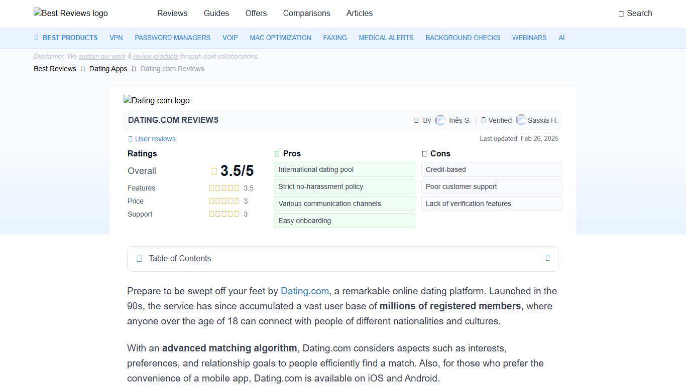Click the Best Reviews logo

tap(70, 13)
